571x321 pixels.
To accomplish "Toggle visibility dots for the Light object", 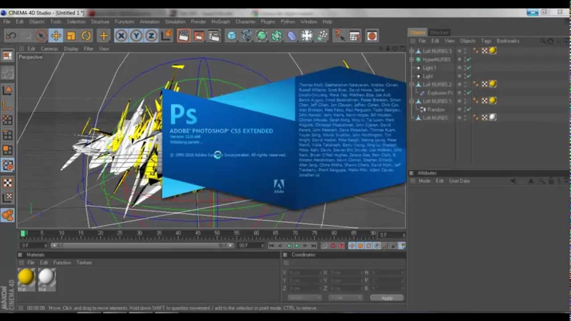I will click(465, 76).
